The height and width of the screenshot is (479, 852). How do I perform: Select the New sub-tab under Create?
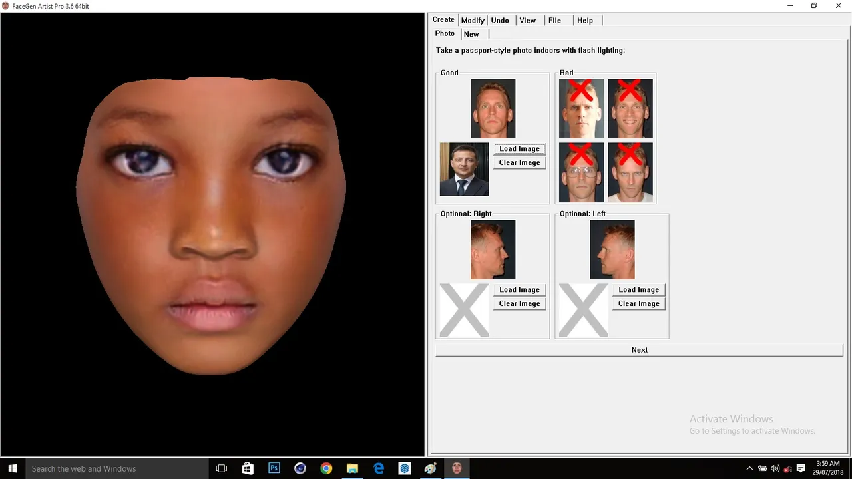pos(471,34)
